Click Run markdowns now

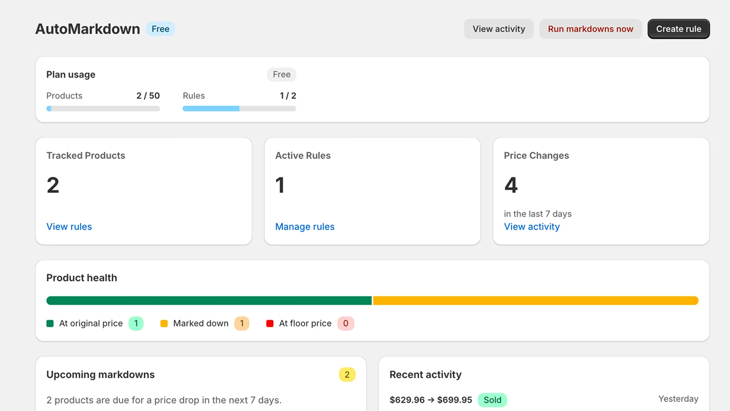point(590,29)
